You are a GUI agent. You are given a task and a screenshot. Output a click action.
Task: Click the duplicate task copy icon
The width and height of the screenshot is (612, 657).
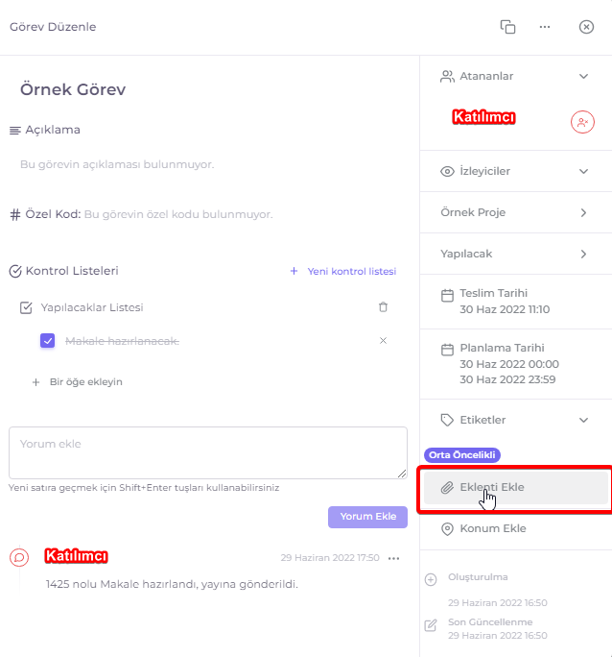click(x=507, y=27)
